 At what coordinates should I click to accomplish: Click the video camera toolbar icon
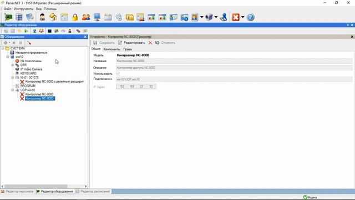(x=209, y=17)
